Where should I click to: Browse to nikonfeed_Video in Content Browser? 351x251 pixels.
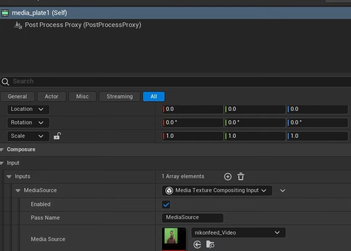(x=210, y=245)
